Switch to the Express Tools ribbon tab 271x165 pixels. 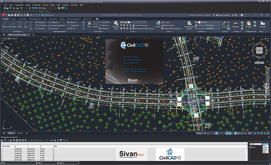88,19
